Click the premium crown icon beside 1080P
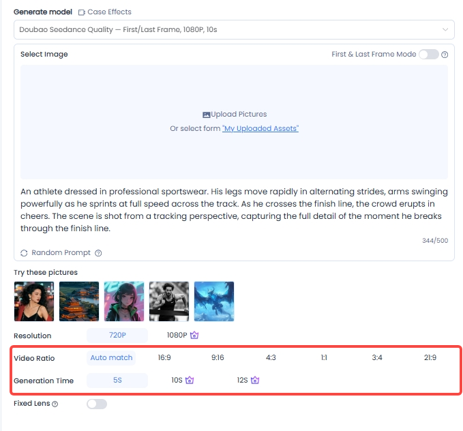 pos(194,336)
